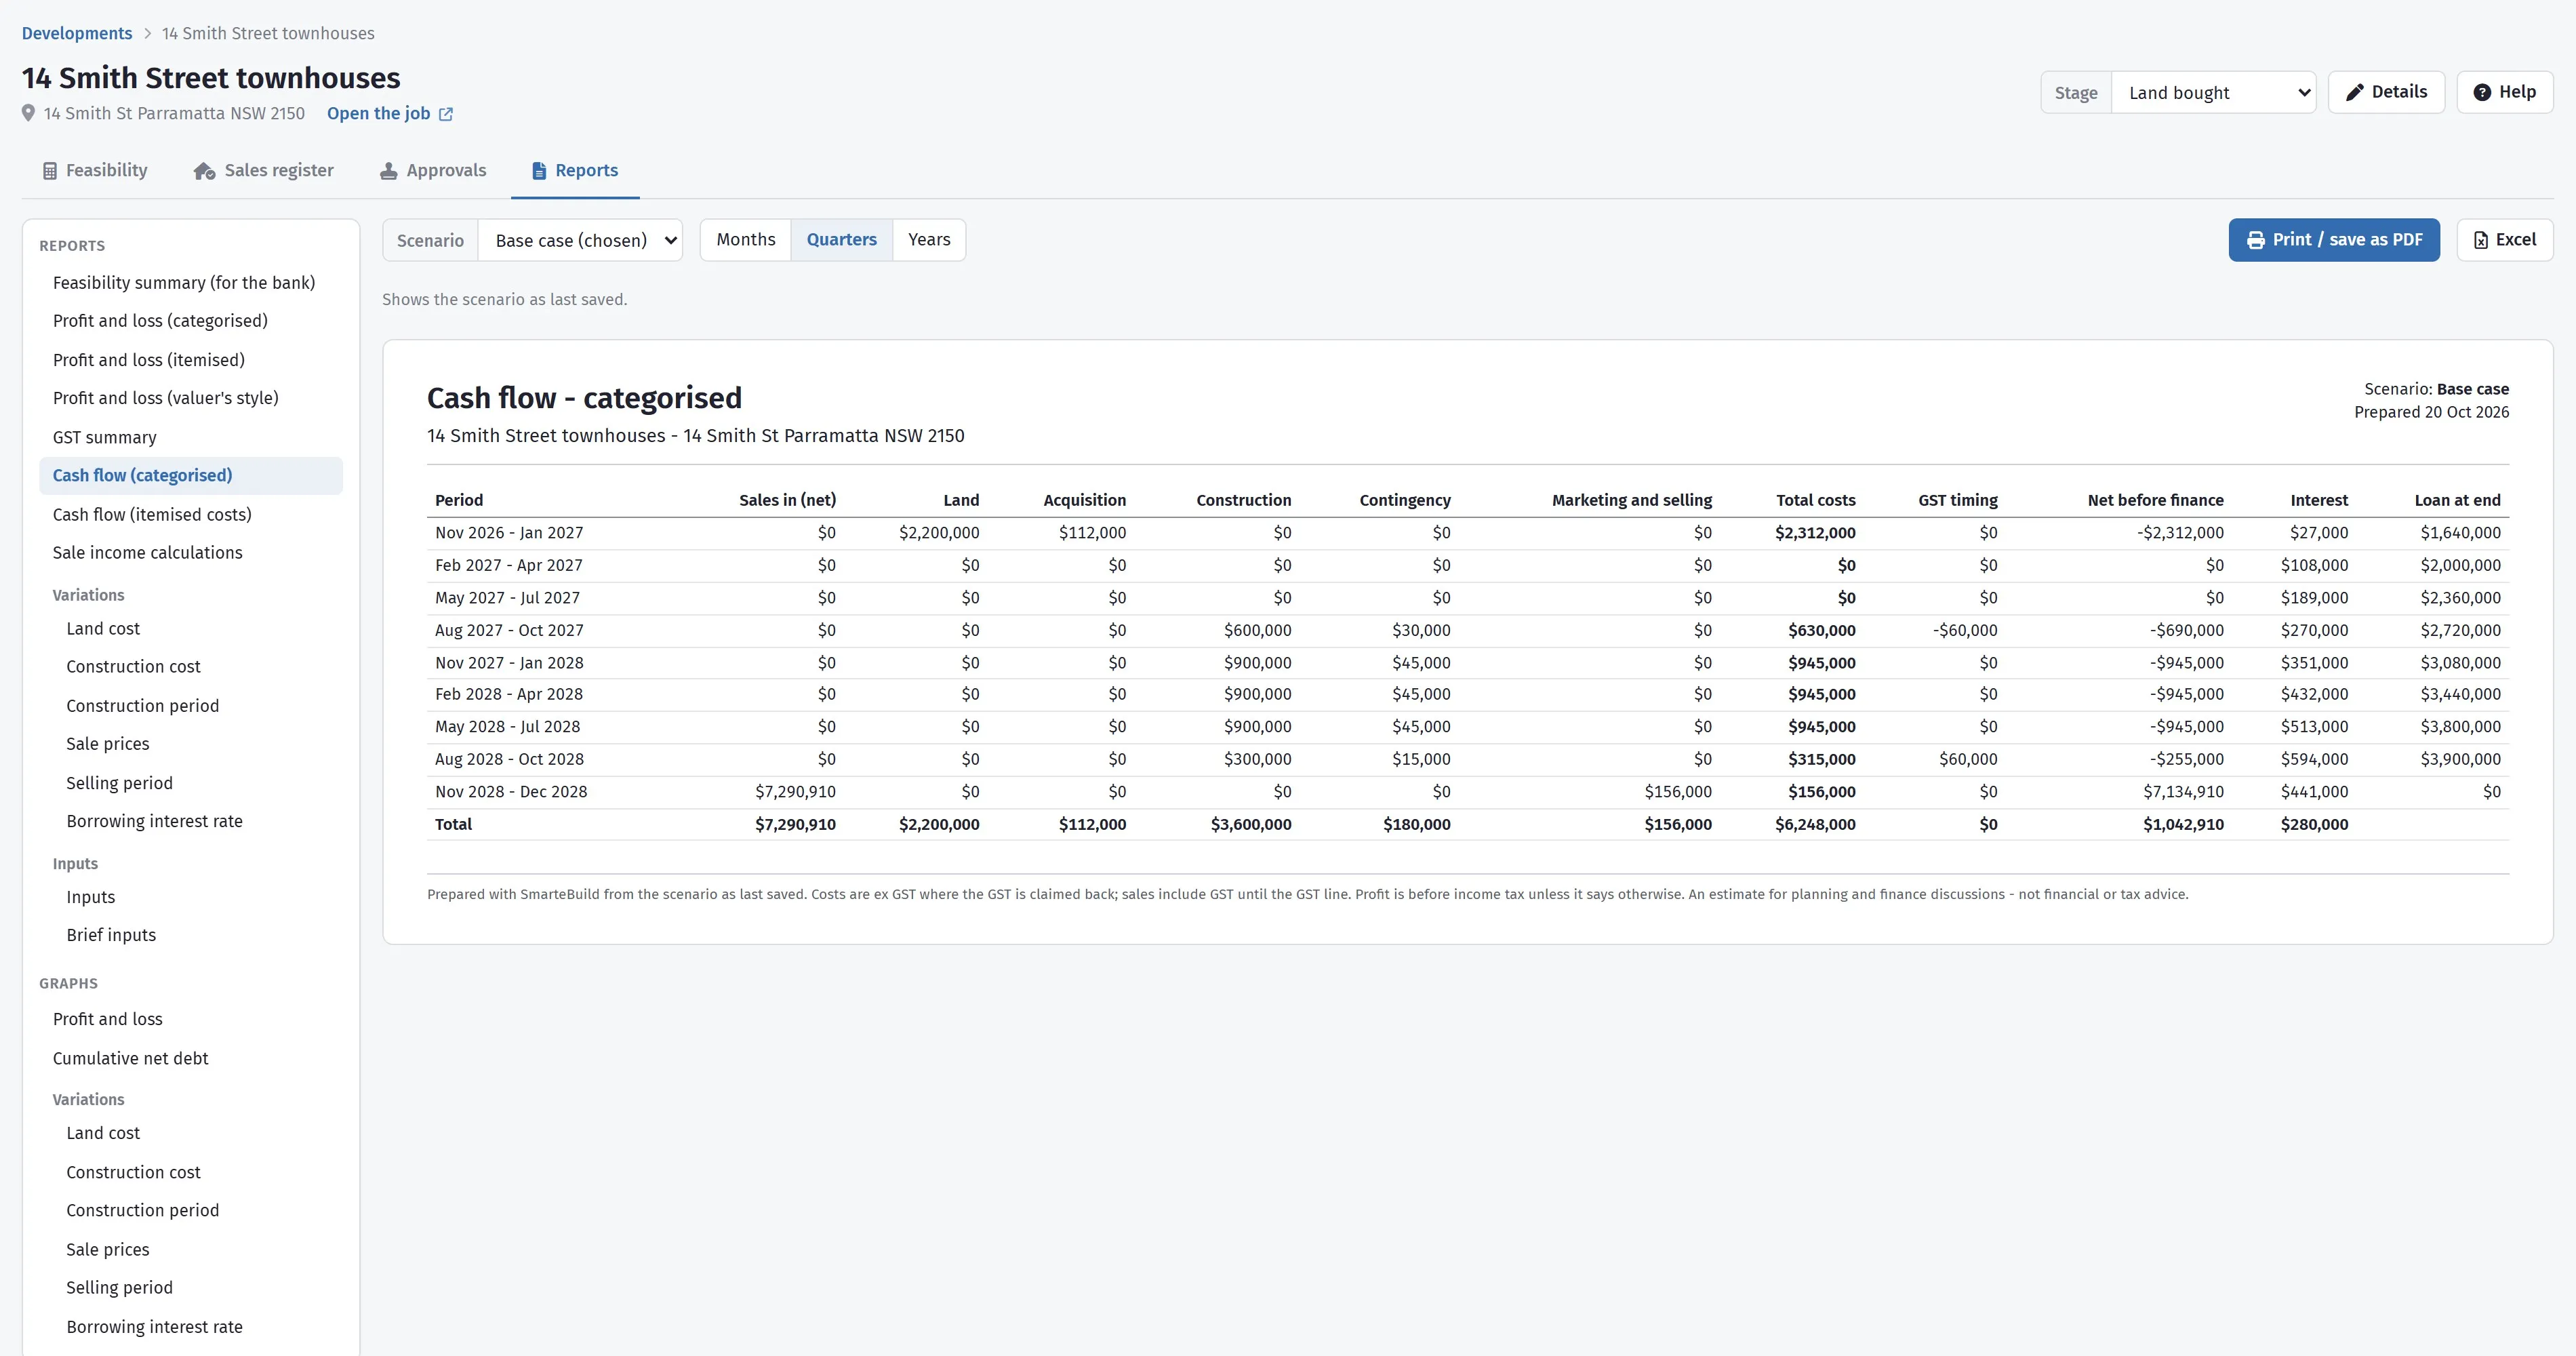Image resolution: width=2576 pixels, height=1356 pixels.
Task: Open the Approvals tab
Action: [433, 171]
